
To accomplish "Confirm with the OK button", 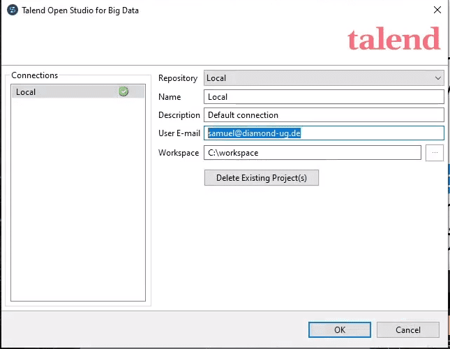I will coord(340,329).
